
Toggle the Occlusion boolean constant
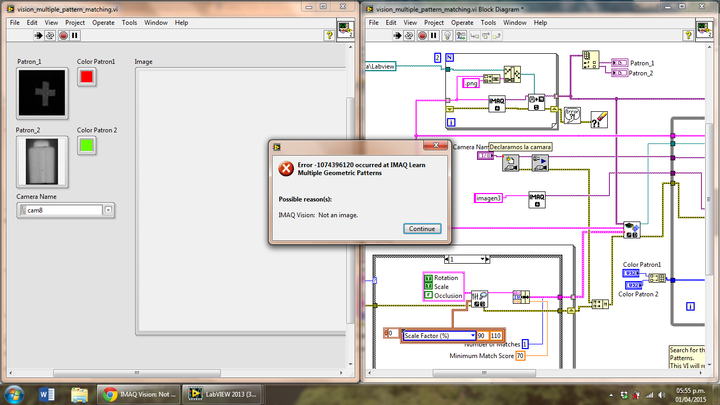(429, 295)
